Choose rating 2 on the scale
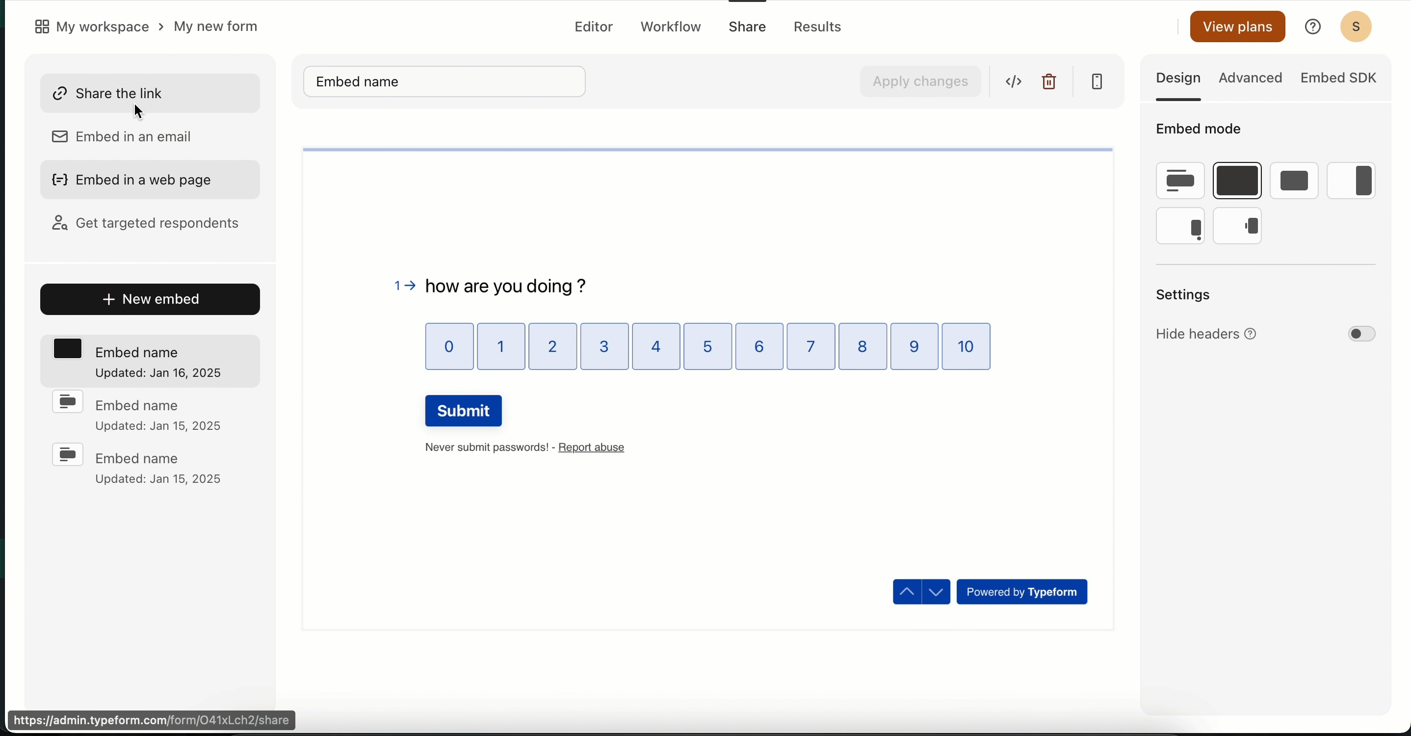1411x736 pixels. 553,346
